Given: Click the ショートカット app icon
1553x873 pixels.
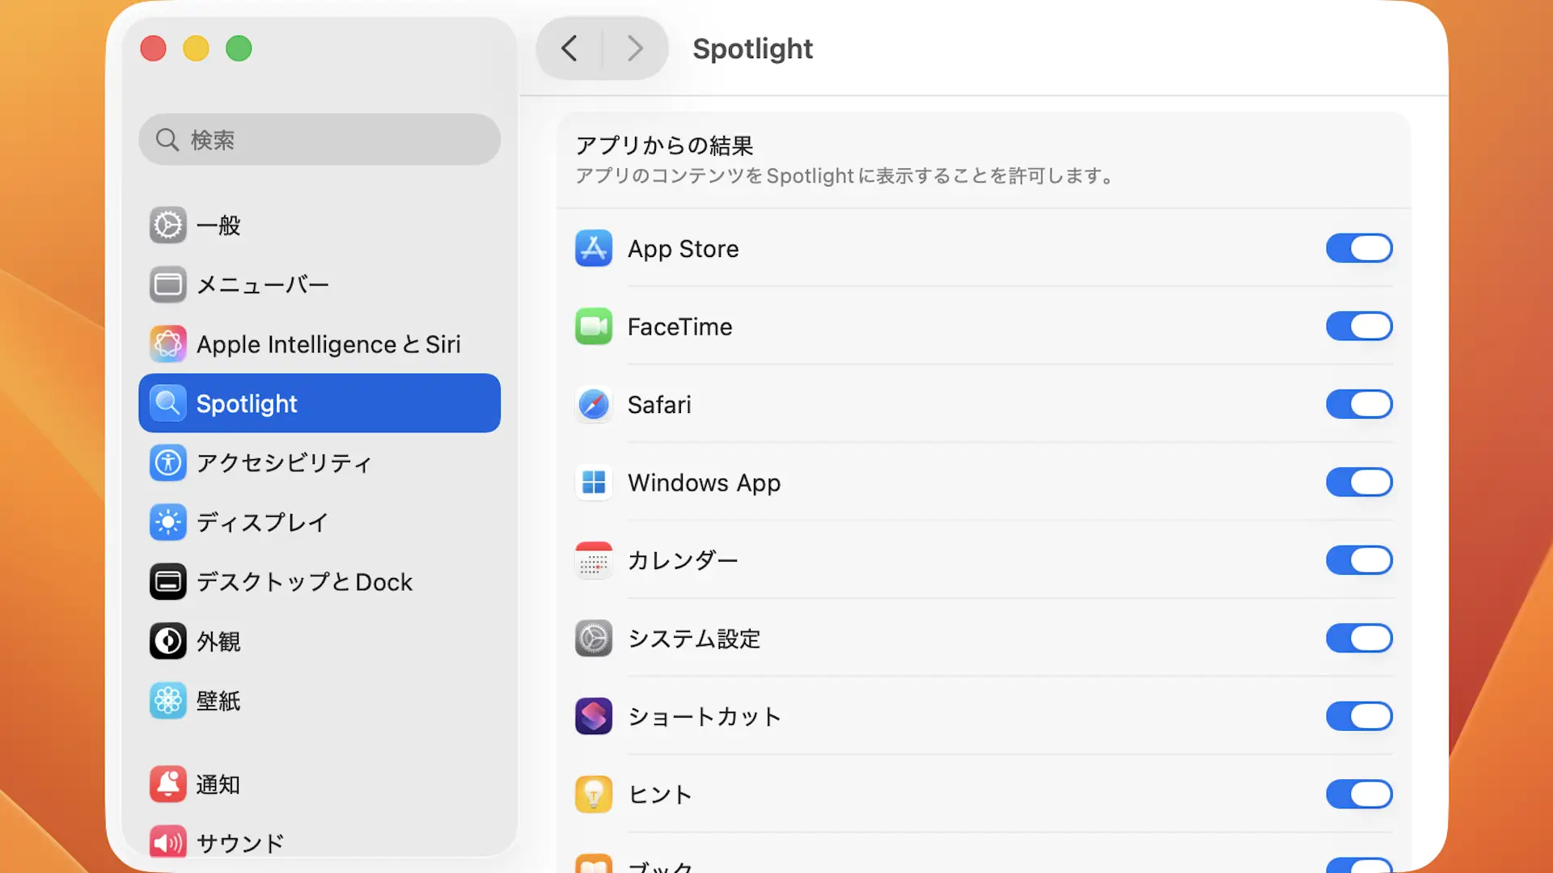Looking at the screenshot, I should (x=593, y=716).
